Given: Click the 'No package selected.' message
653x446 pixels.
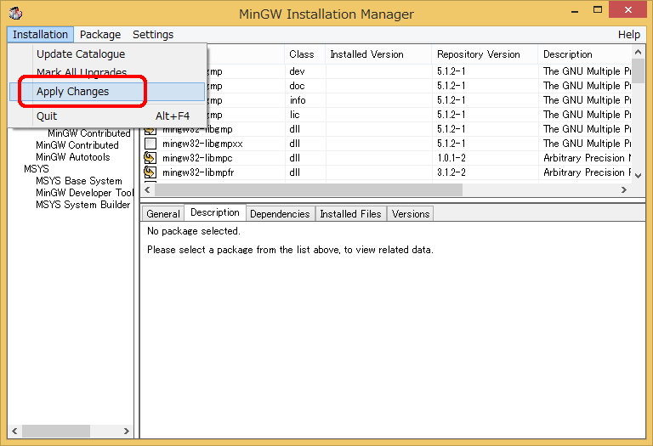Looking at the screenshot, I should coord(194,231).
